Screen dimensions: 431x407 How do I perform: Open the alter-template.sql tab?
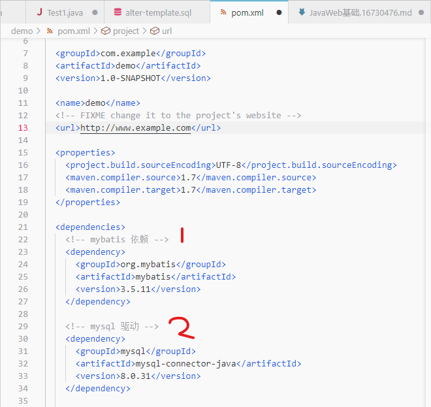pos(157,12)
